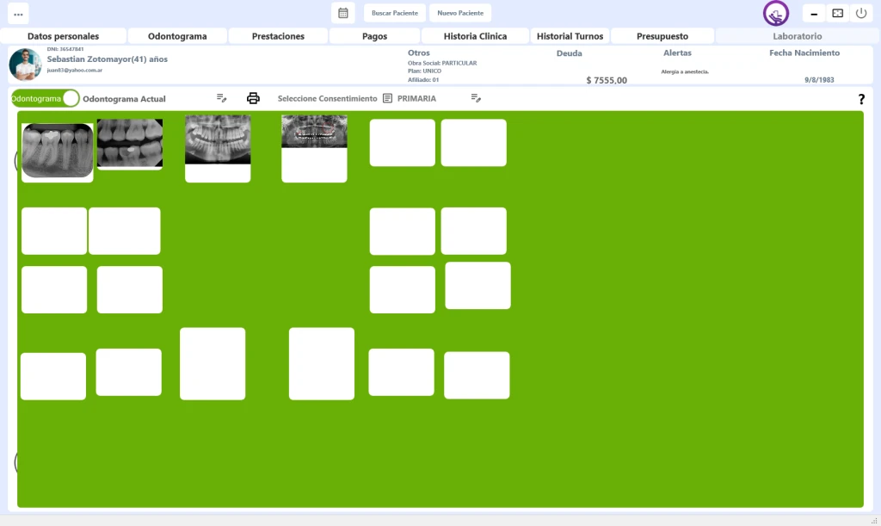This screenshot has height=526, width=881.
Task: Go to the Presupuesto tab
Action: 662,36
